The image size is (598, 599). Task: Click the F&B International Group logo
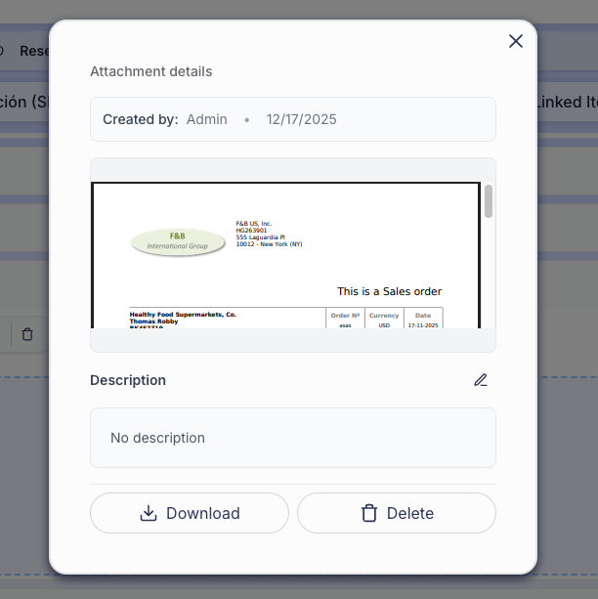click(177, 240)
